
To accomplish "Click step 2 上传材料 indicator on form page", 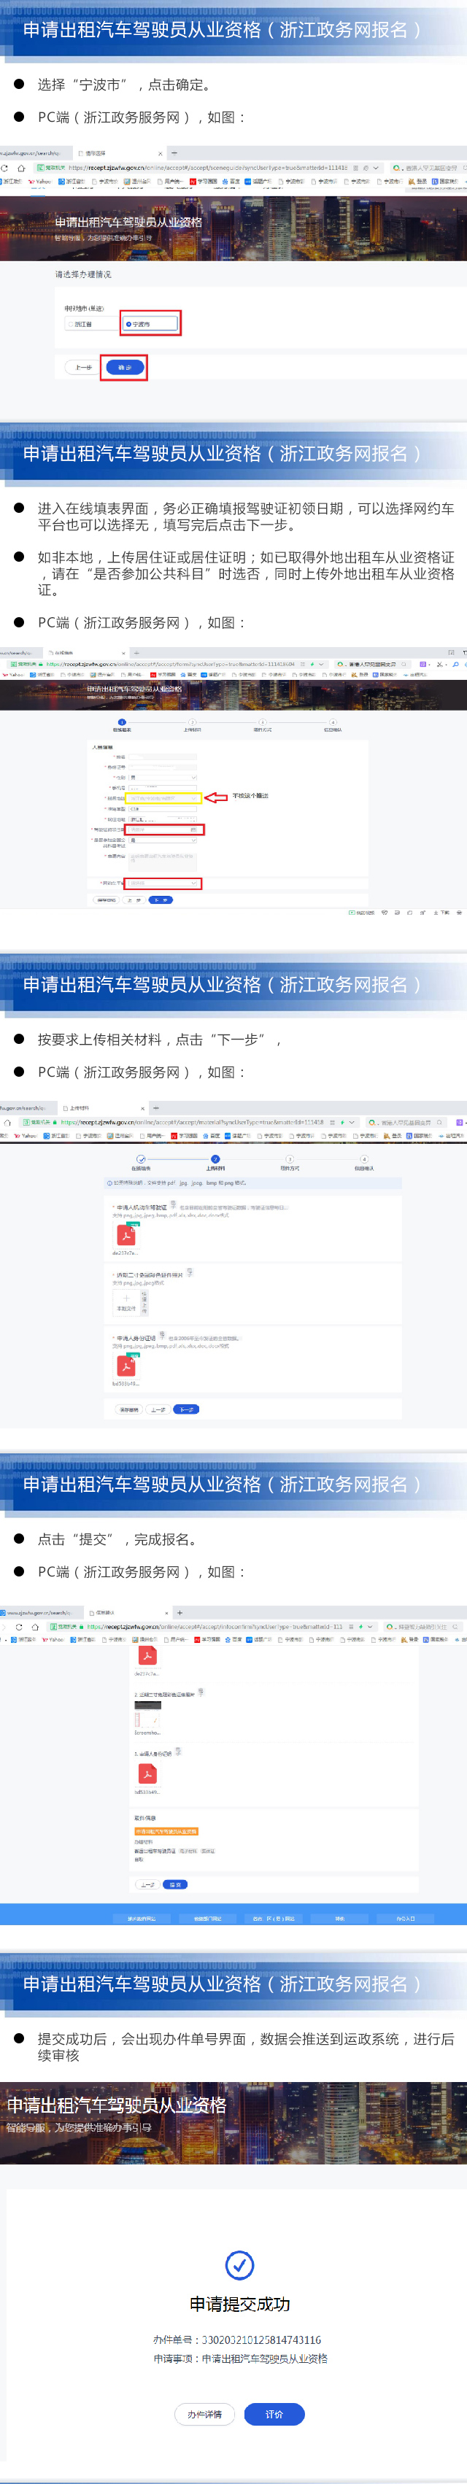I will 192,725.
